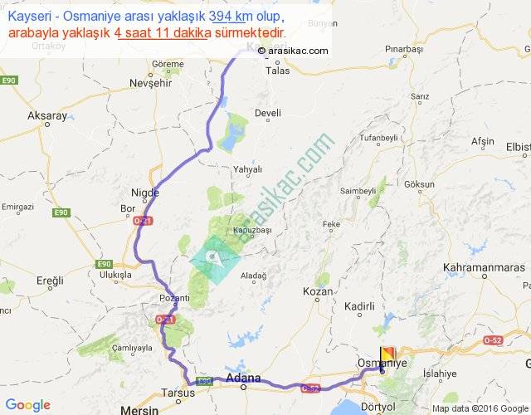
Task: Click the O-52 badge on route east of Adana
Action: (310, 388)
